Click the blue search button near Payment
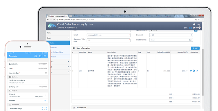 point(196,31)
